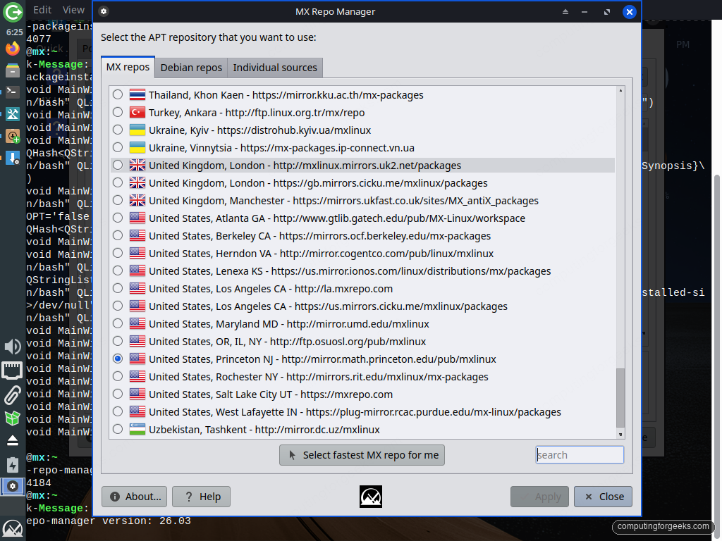Click UK flag beside Manchester entry
This screenshot has height=541, width=722.
click(x=137, y=200)
